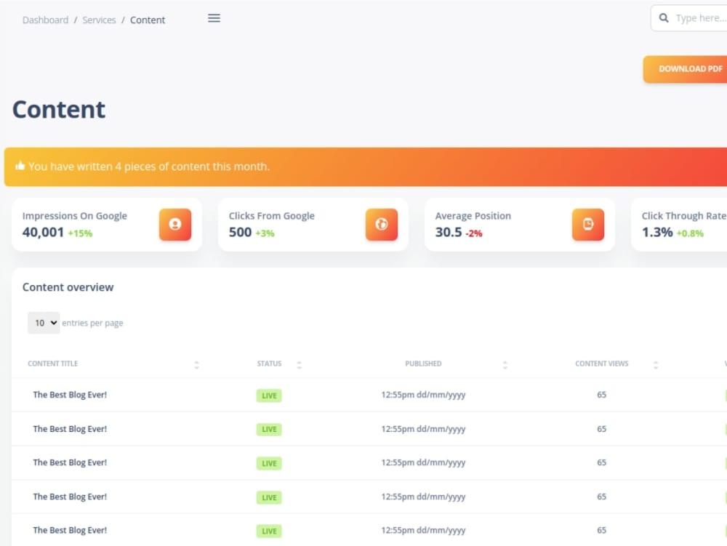
Task: Click the +0.8% click through change
Action: (690, 233)
